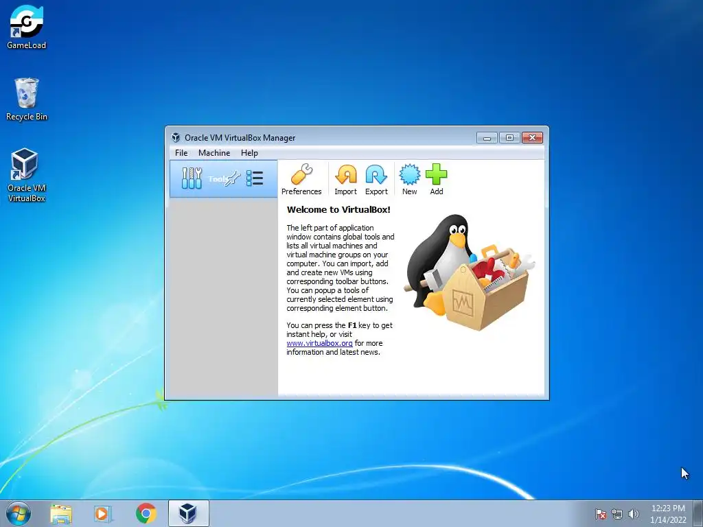Screen dimensions: 703x527
Task: Open the Help menu
Action: [249, 153]
